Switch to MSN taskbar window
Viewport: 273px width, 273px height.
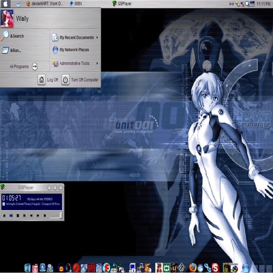click(x=75, y=3)
